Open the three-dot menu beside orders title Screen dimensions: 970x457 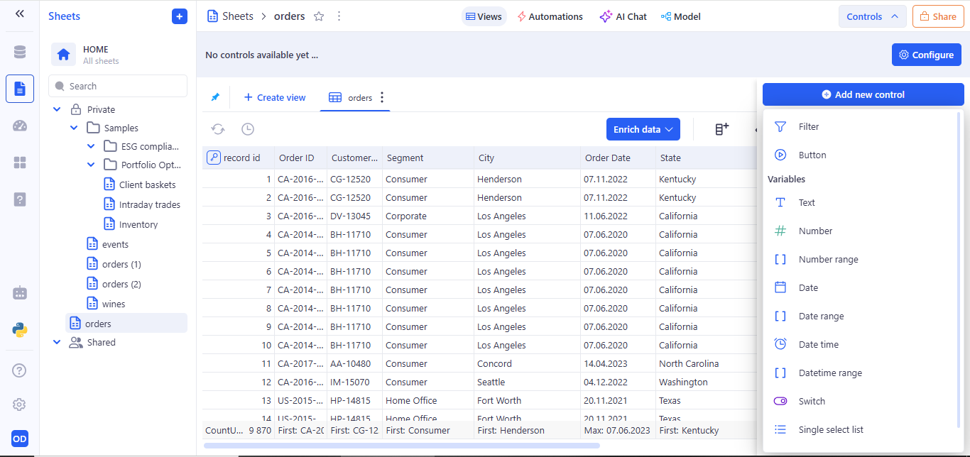pos(339,16)
